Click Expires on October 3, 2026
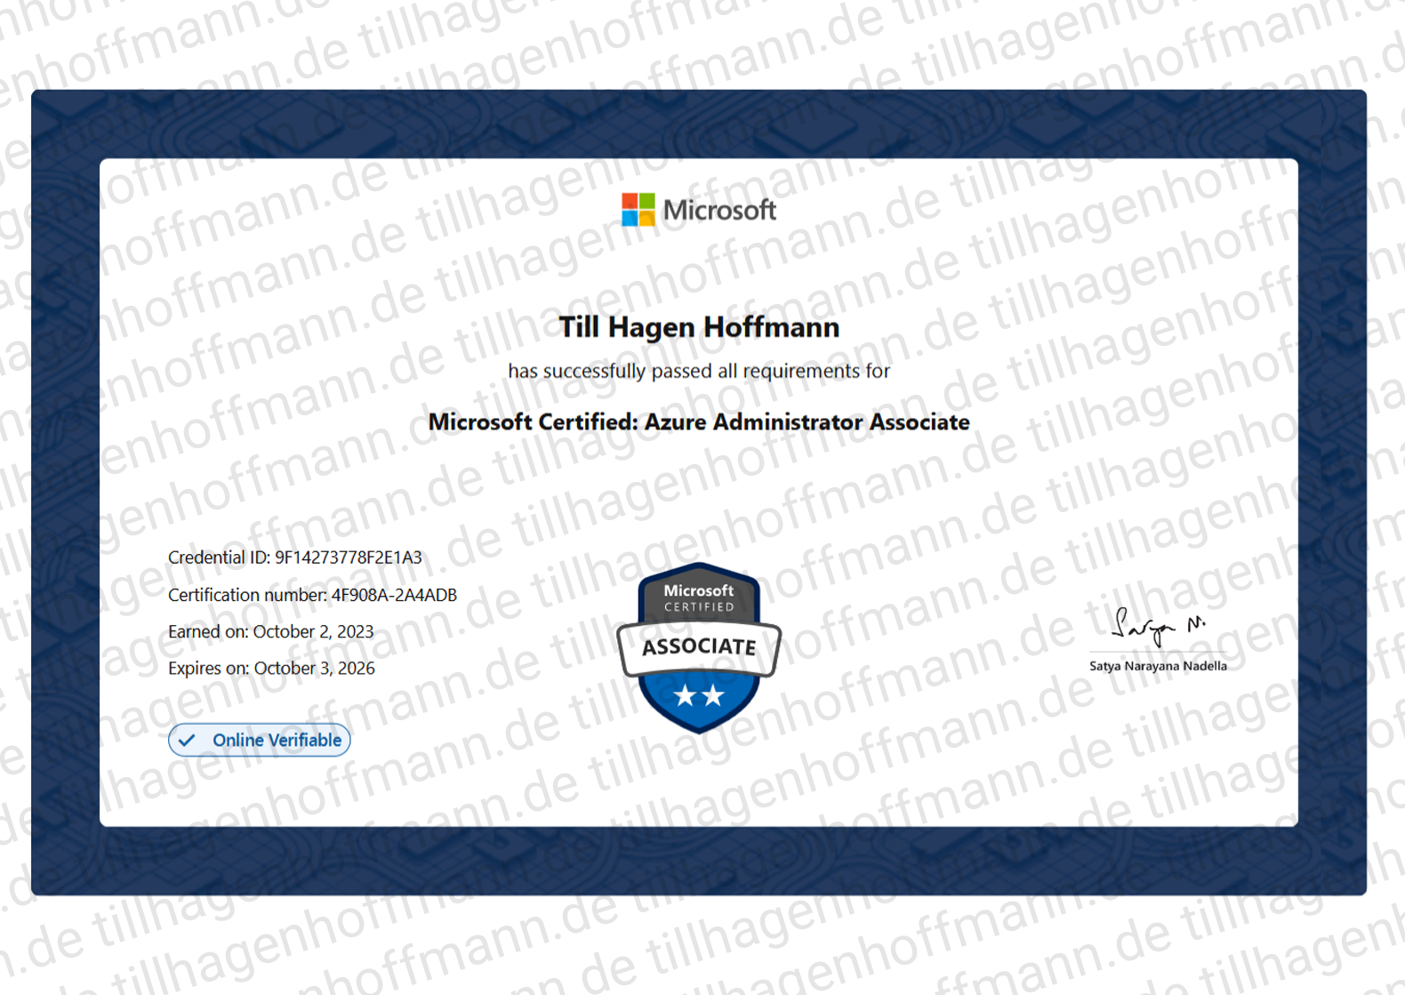Image resolution: width=1405 pixels, height=995 pixels. click(x=271, y=668)
